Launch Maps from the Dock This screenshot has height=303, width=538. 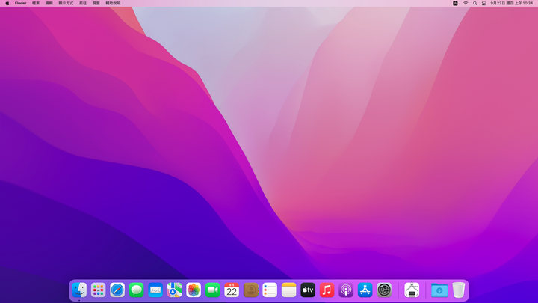(x=175, y=290)
